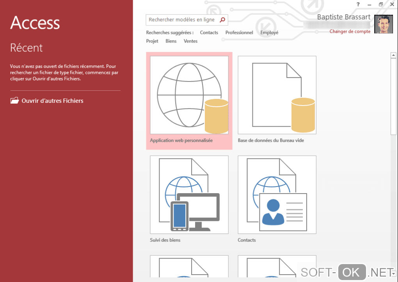The width and height of the screenshot is (398, 282).
Task: Click the Help question mark icon
Action: 358,4
